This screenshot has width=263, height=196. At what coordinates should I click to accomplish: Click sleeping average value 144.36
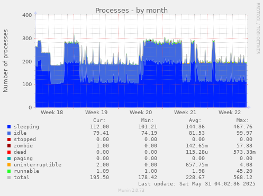(195, 127)
